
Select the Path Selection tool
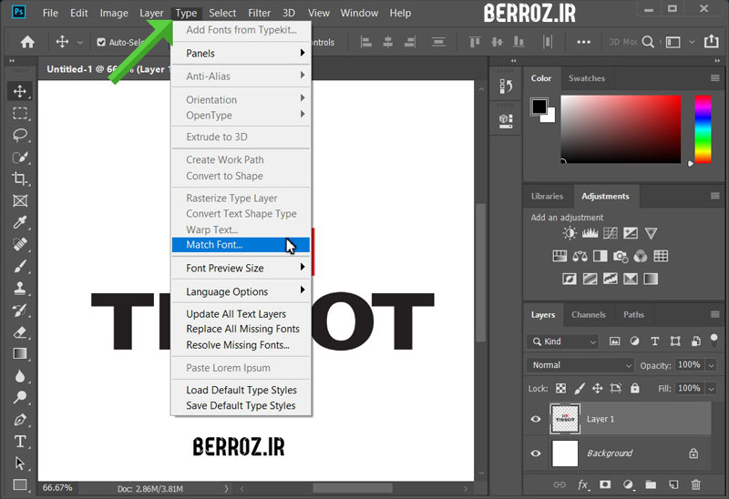(x=19, y=463)
